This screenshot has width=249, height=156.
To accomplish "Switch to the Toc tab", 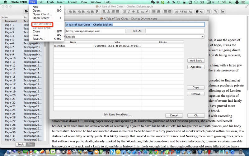I will coord(30,144).
